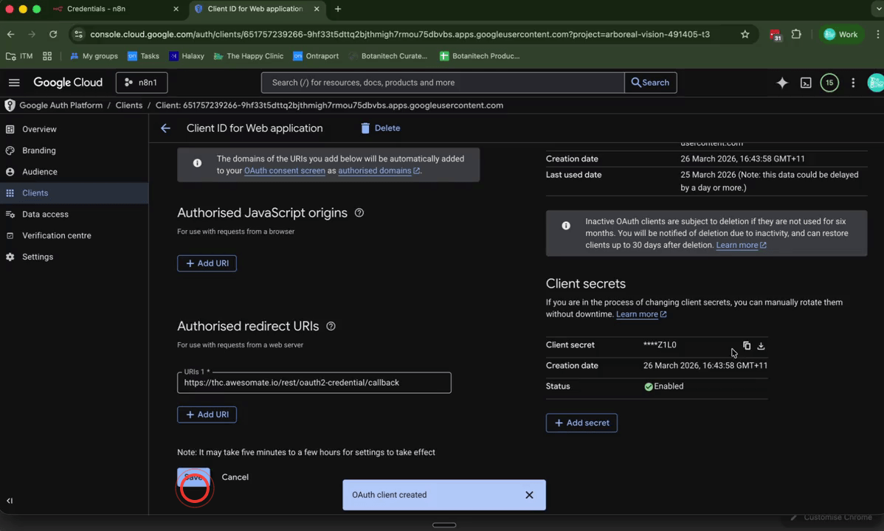Viewport: 884px width, 531px height.
Task: Open the Botanitech Curate bookmark
Action: click(388, 56)
